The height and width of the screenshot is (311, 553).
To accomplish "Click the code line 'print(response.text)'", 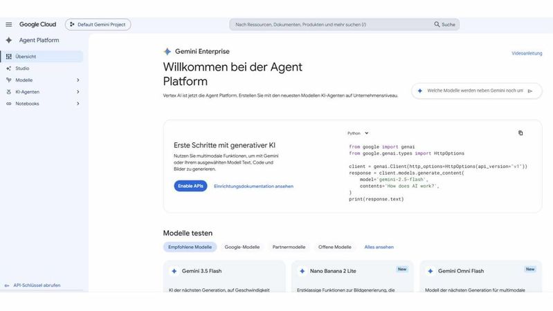I will pyautogui.click(x=376, y=199).
